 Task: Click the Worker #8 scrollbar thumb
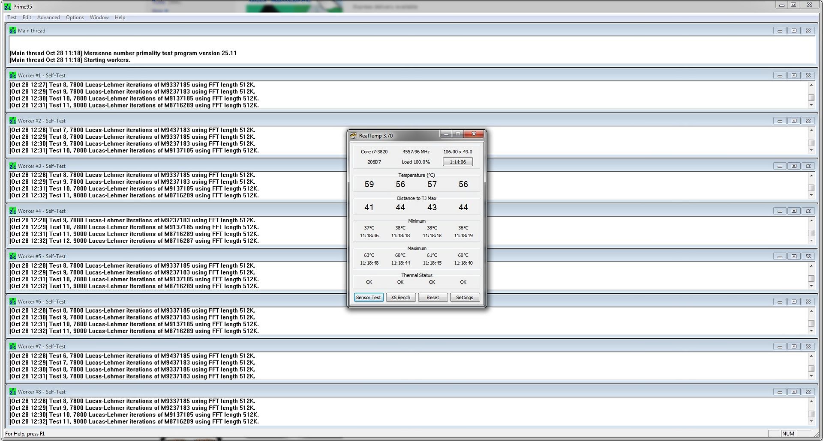tap(811, 414)
